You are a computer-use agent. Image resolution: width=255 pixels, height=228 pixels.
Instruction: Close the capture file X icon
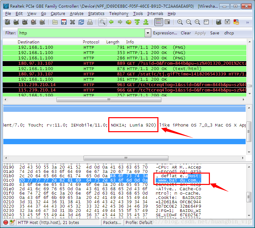click(x=73, y=22)
